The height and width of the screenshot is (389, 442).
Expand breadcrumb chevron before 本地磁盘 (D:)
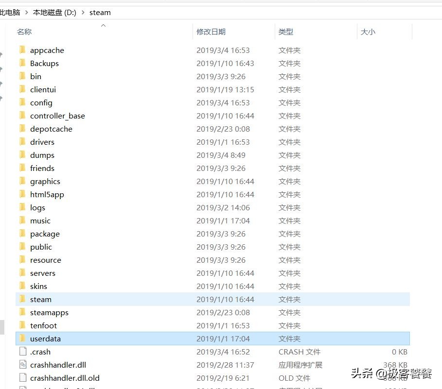[x=26, y=12]
